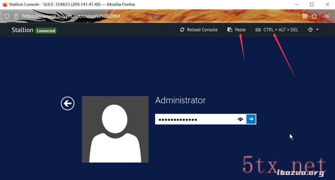Go back with the circled left arrow
Viewport: 335px width, 180px height.
coord(68,104)
